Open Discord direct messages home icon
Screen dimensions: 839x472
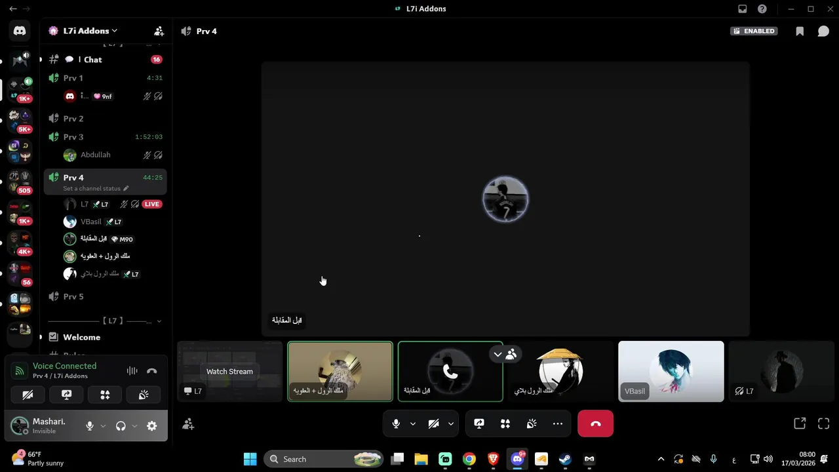(20, 30)
